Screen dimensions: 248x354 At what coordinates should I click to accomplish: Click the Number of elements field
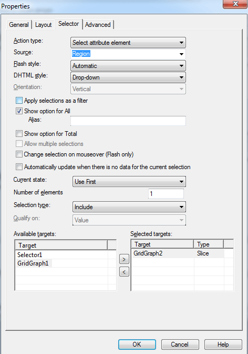(x=166, y=193)
